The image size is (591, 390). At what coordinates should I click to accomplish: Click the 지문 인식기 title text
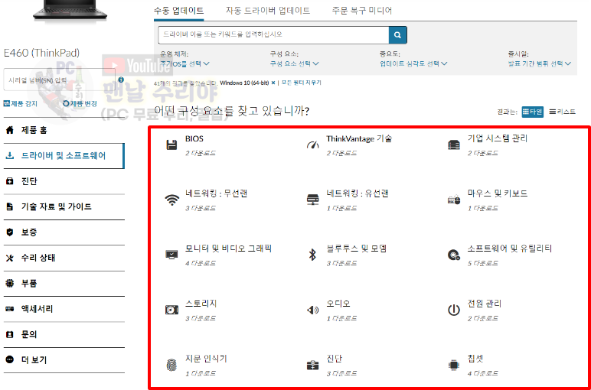(206, 359)
